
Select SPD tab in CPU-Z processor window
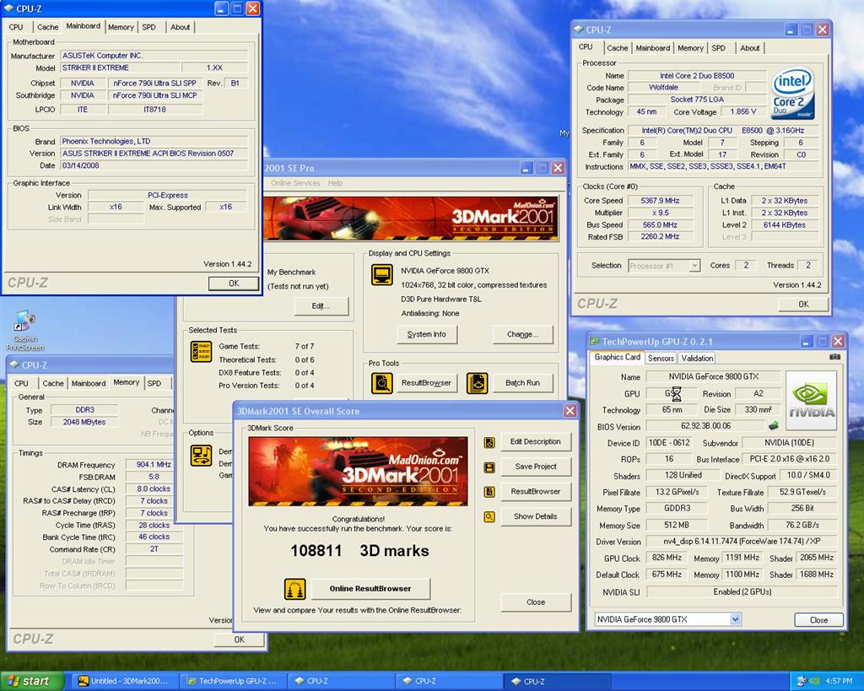(719, 48)
